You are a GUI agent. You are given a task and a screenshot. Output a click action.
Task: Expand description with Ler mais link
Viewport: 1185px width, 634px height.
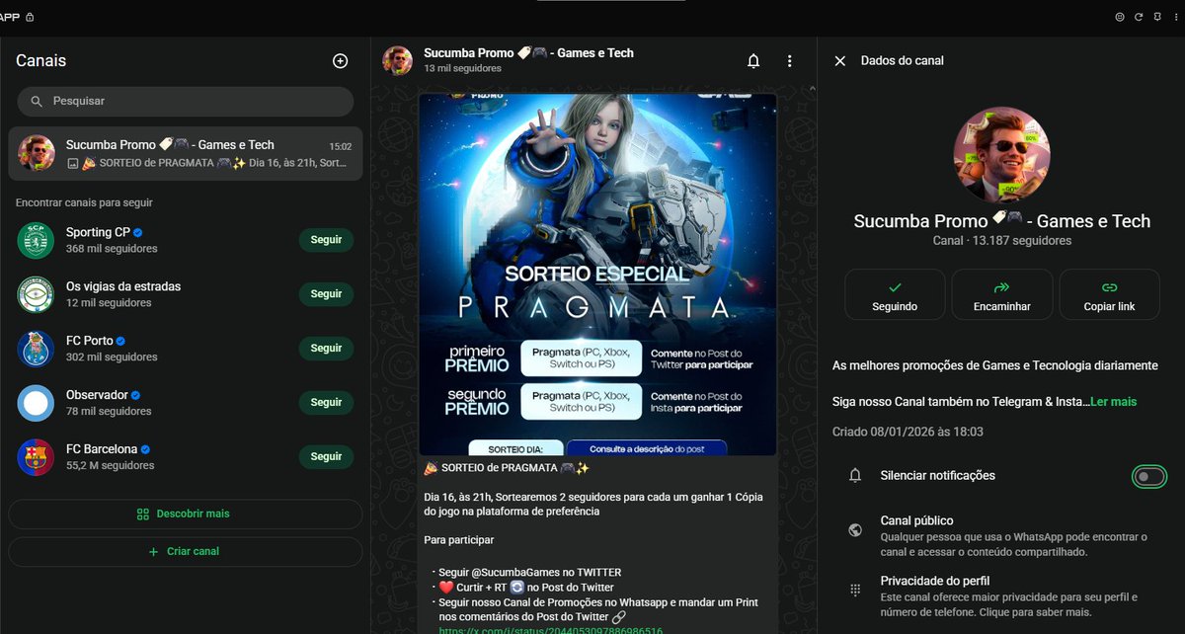(x=1114, y=402)
